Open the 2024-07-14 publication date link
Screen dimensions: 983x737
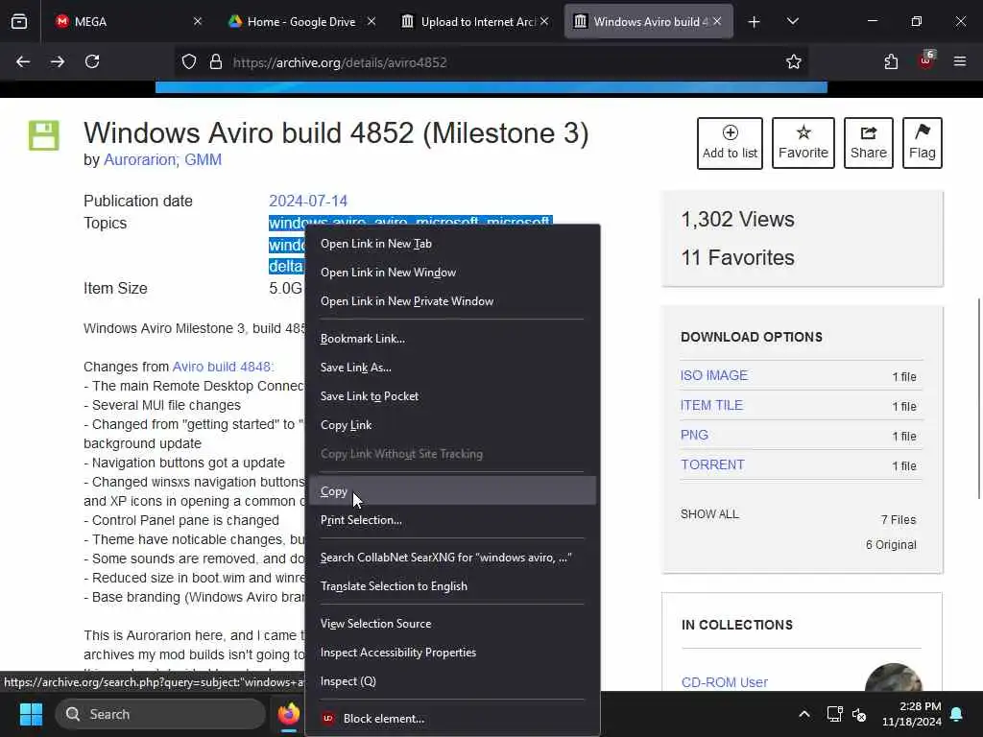point(308,201)
